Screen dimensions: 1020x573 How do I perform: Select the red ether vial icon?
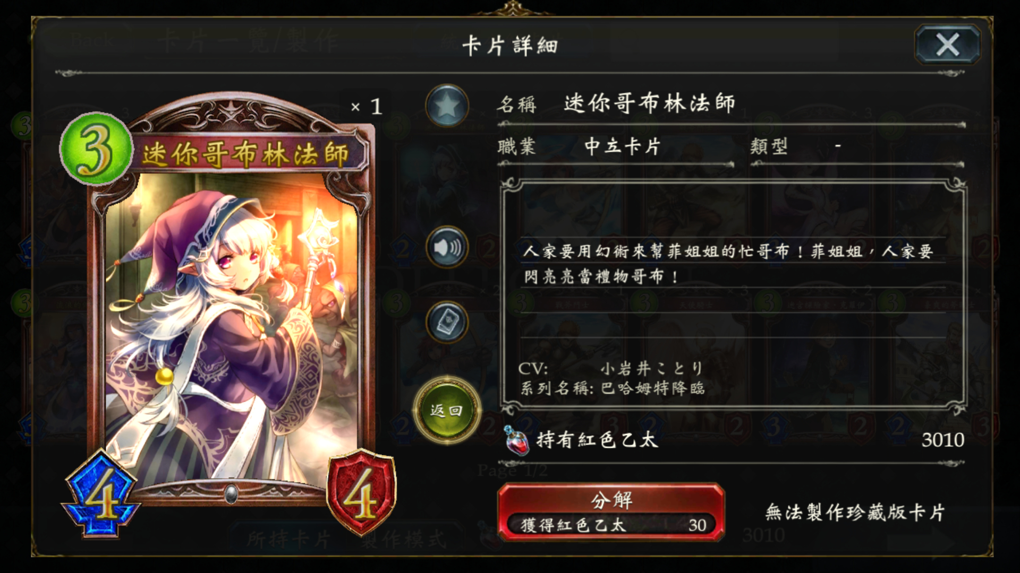click(x=516, y=440)
